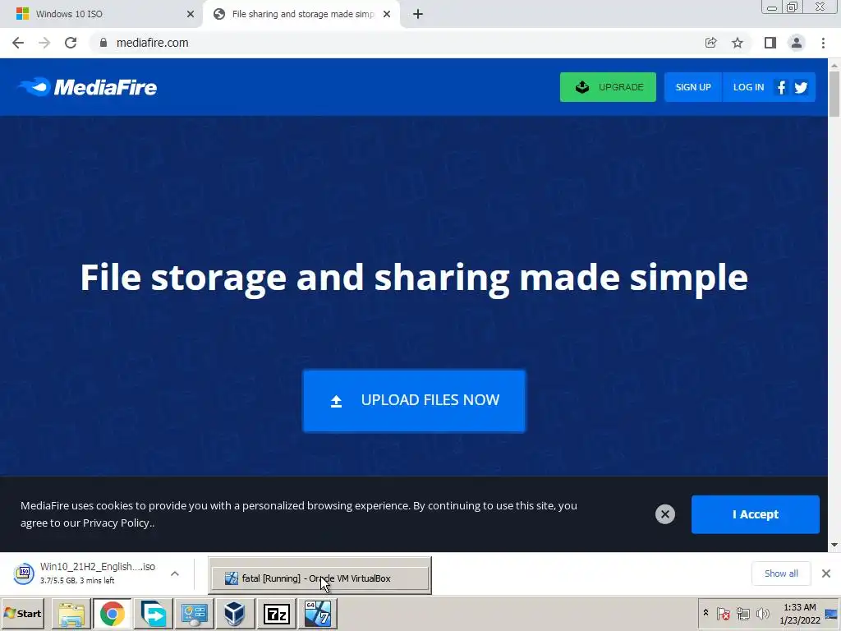Screen dimensions: 841x631
Task: Close the MediaFire tab
Action: pos(387,14)
